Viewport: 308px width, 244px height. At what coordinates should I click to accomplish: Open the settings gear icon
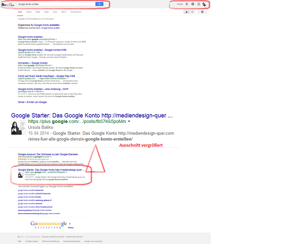pyautogui.click(x=202, y=12)
